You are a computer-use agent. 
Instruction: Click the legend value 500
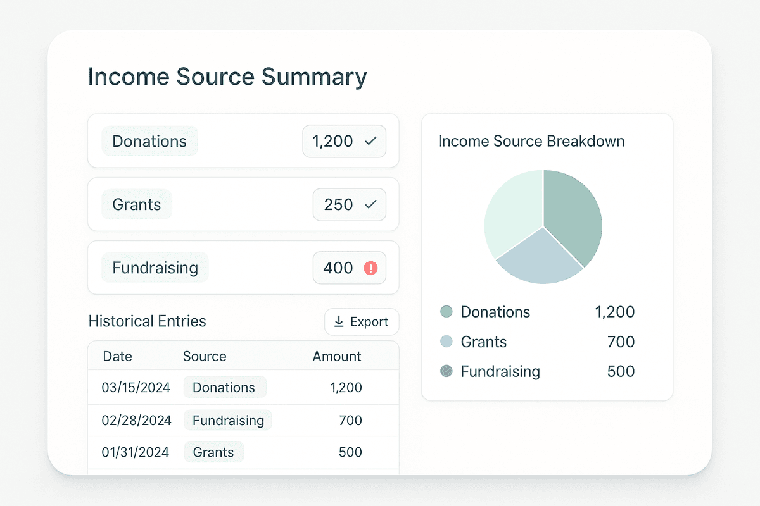click(x=621, y=371)
